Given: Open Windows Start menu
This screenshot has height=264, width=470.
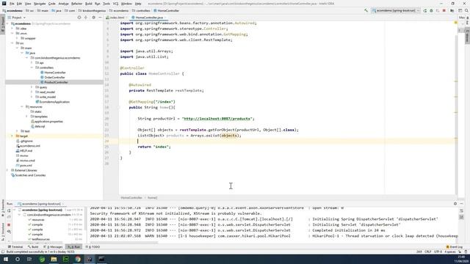Looking at the screenshot, I should 6,259.
